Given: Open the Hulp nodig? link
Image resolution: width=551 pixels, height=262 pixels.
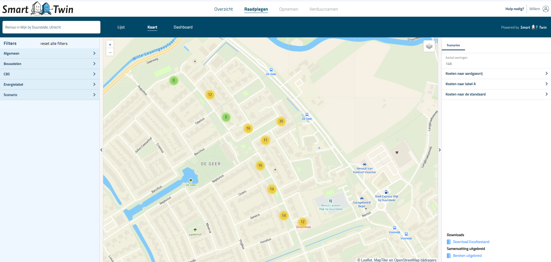Looking at the screenshot, I should coord(514,9).
